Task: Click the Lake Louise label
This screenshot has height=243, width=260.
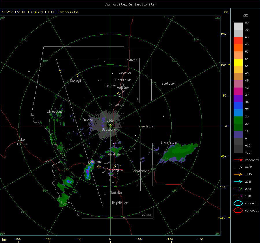Action: (22, 142)
